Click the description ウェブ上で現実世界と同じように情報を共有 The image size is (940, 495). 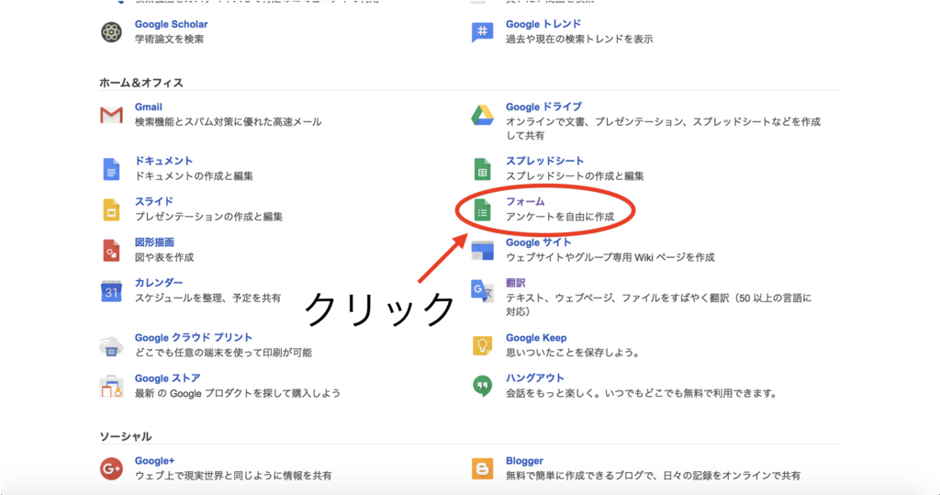point(232,476)
